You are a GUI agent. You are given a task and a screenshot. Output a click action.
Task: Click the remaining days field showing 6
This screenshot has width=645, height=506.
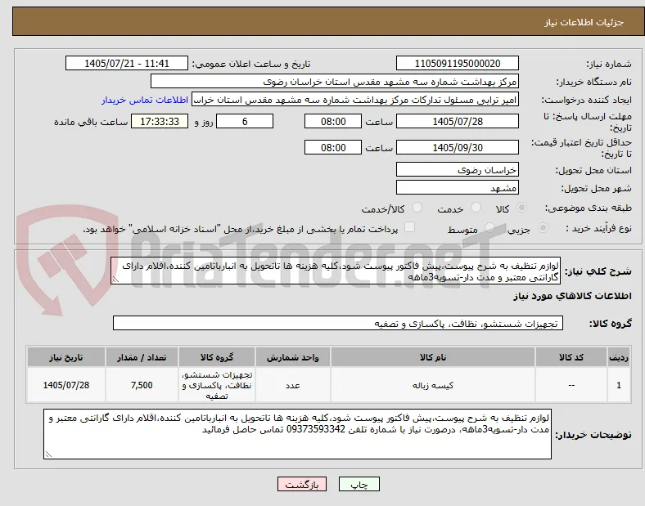pyautogui.click(x=245, y=122)
